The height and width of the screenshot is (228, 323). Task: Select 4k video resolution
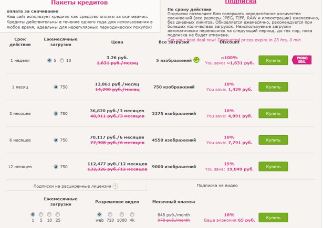pos(132,214)
